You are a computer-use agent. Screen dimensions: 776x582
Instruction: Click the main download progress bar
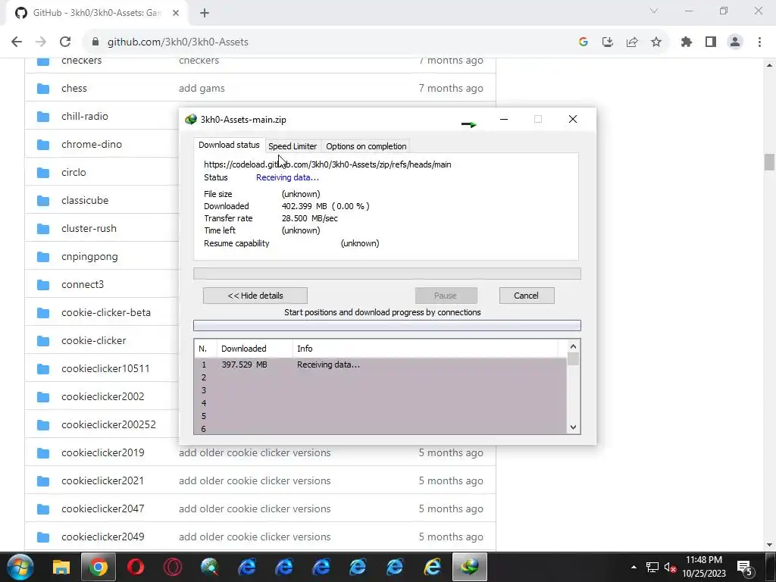(387, 274)
